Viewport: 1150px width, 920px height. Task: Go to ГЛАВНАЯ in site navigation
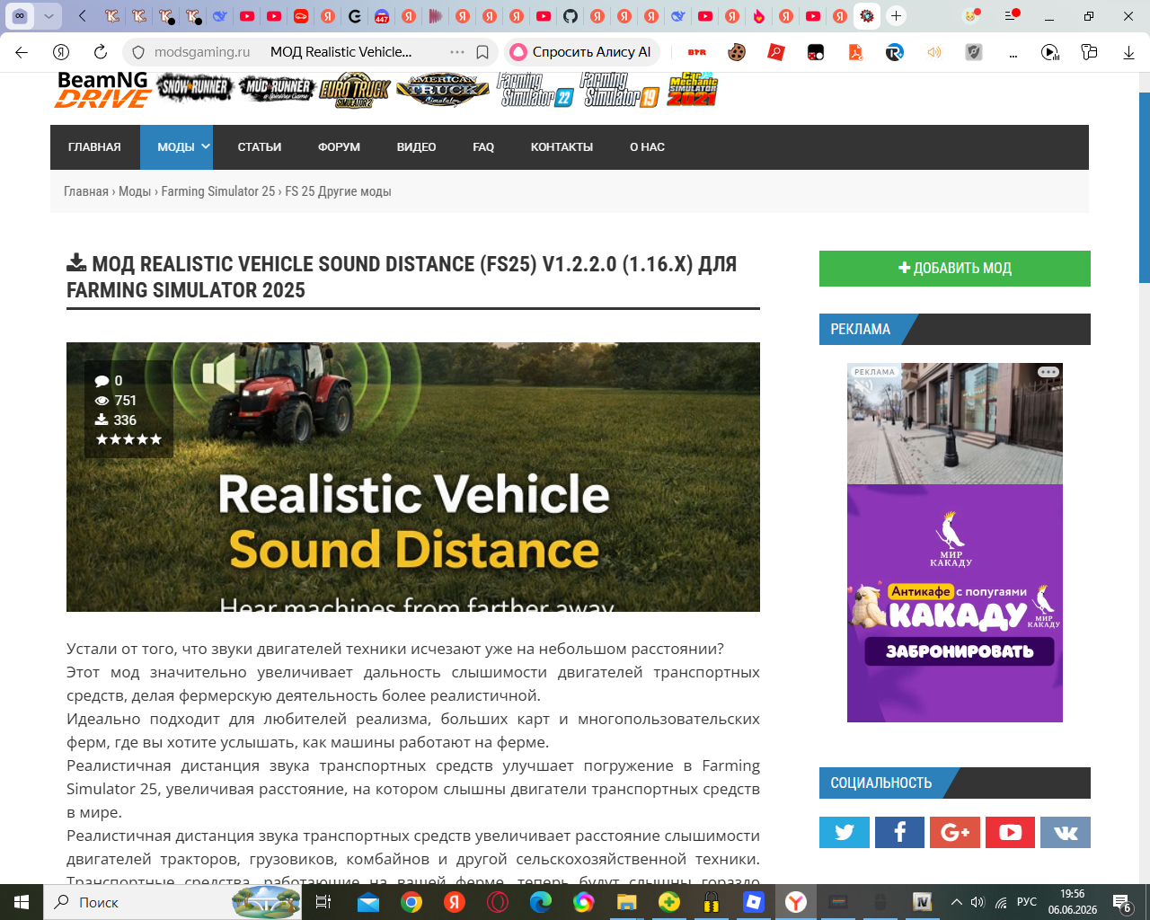click(x=94, y=147)
